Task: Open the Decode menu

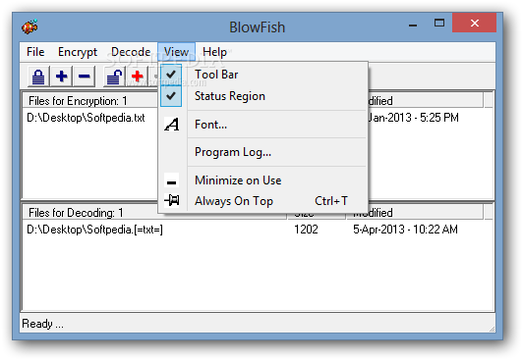Action: 131,52
